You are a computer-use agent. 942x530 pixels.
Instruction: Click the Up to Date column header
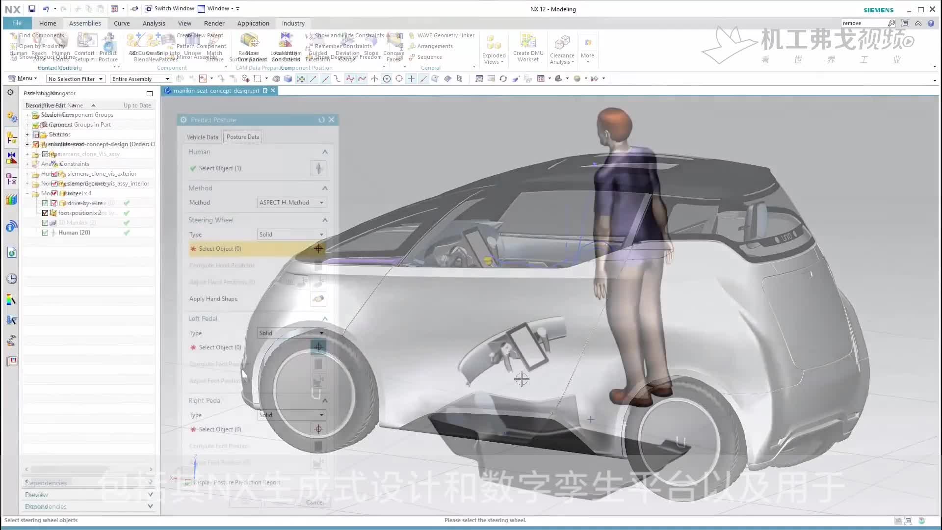[137, 105]
